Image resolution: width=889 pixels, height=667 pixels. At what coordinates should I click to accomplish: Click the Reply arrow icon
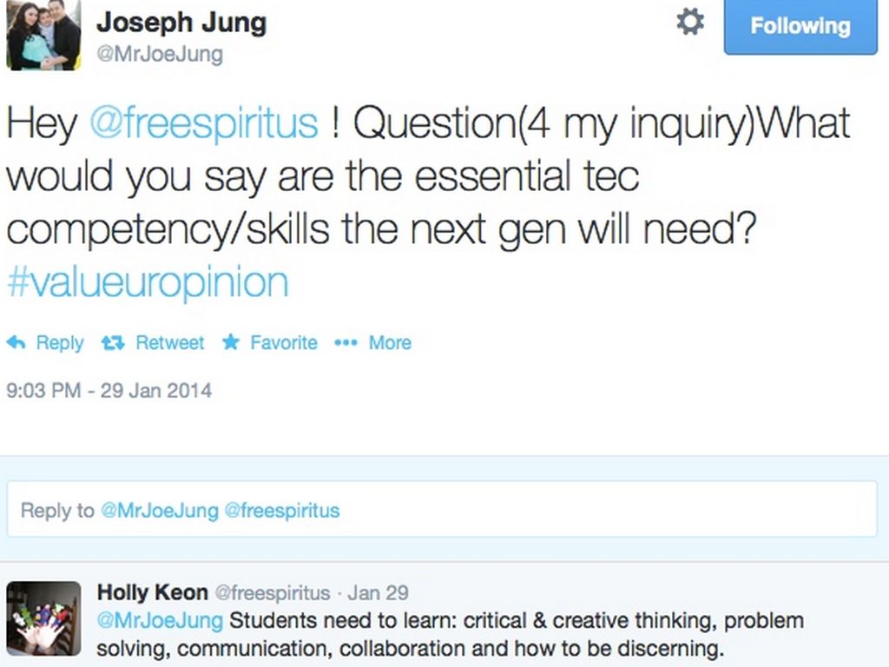(16, 343)
